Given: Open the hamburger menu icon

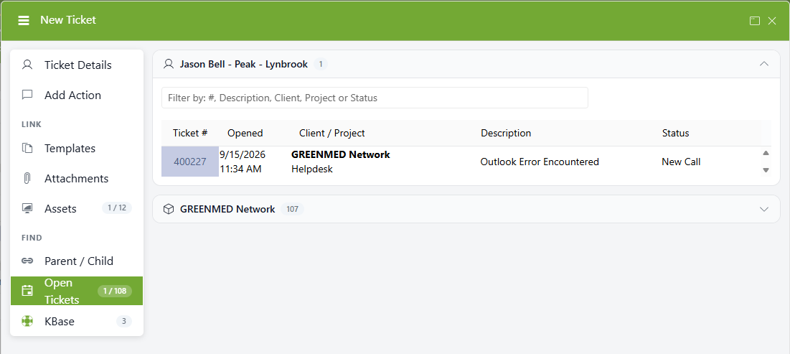Looking at the screenshot, I should 23,20.
